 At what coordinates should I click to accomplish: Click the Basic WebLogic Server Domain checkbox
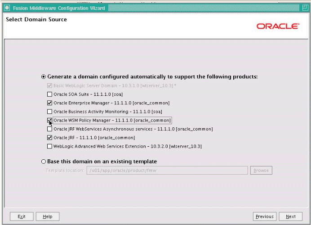[49, 85]
